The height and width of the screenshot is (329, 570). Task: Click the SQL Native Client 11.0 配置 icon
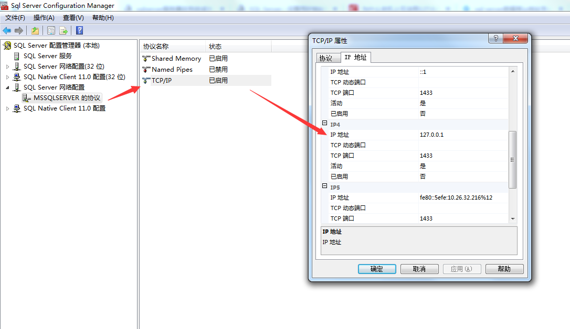point(17,108)
